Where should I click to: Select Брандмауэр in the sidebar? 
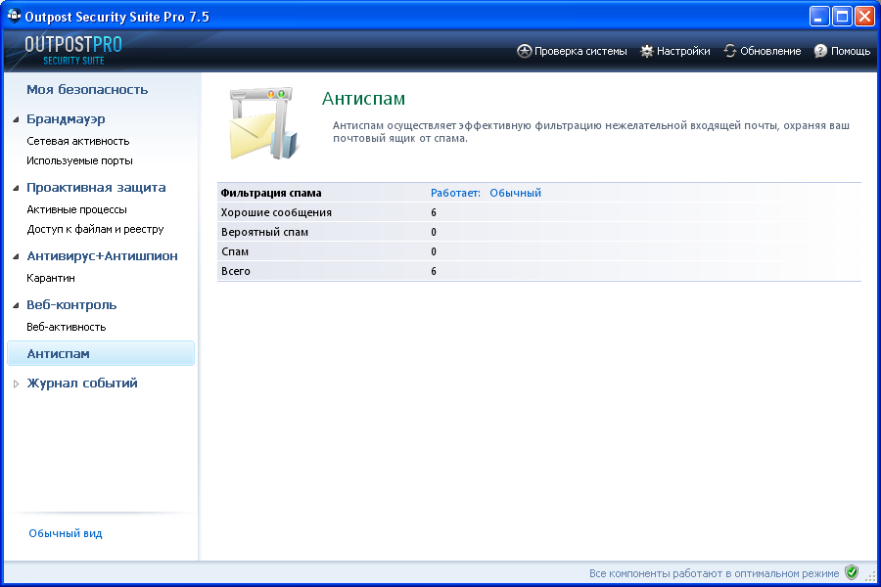[x=66, y=119]
